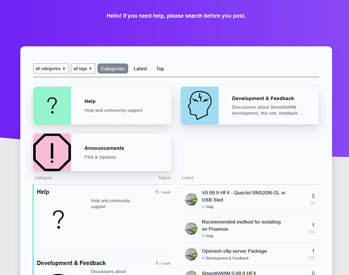Click '1 / week' count in Help row
Screen dimensions: 349x275
pyautogui.click(x=163, y=192)
